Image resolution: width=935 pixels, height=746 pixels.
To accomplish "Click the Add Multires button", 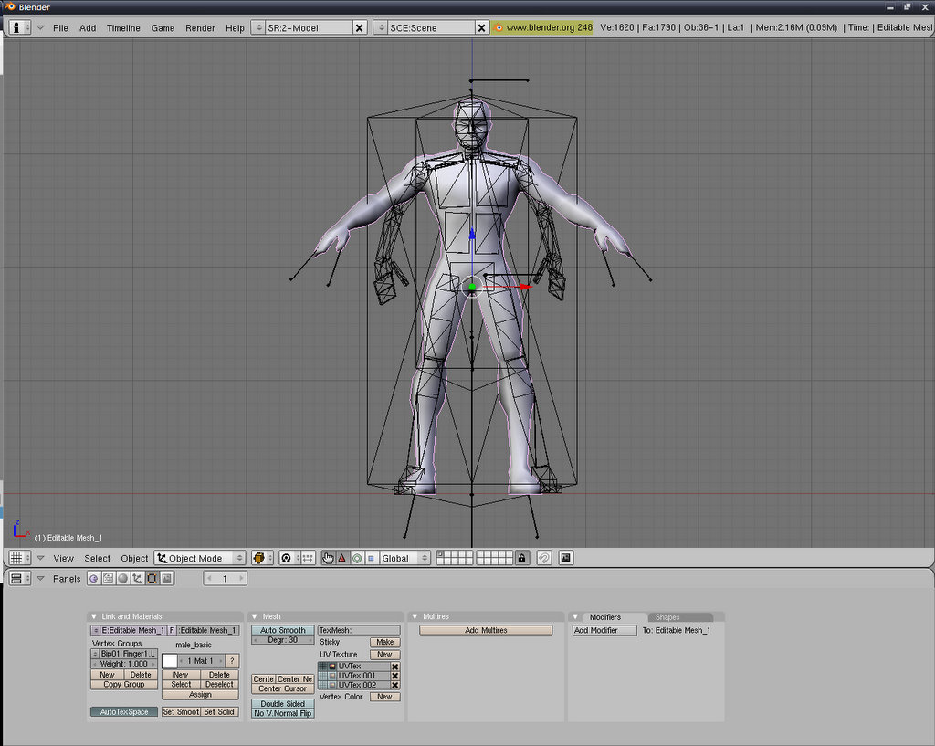I will (x=486, y=630).
